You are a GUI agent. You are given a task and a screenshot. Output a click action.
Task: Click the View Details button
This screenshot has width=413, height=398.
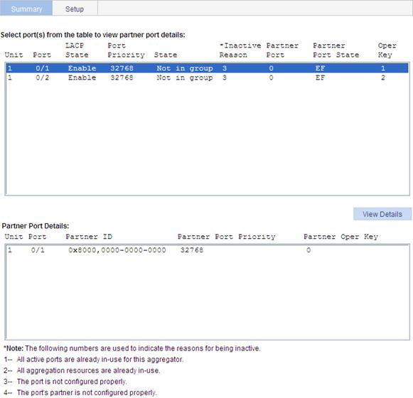tap(382, 214)
